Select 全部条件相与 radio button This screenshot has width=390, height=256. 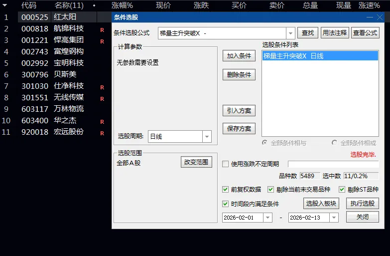[x=264, y=143]
